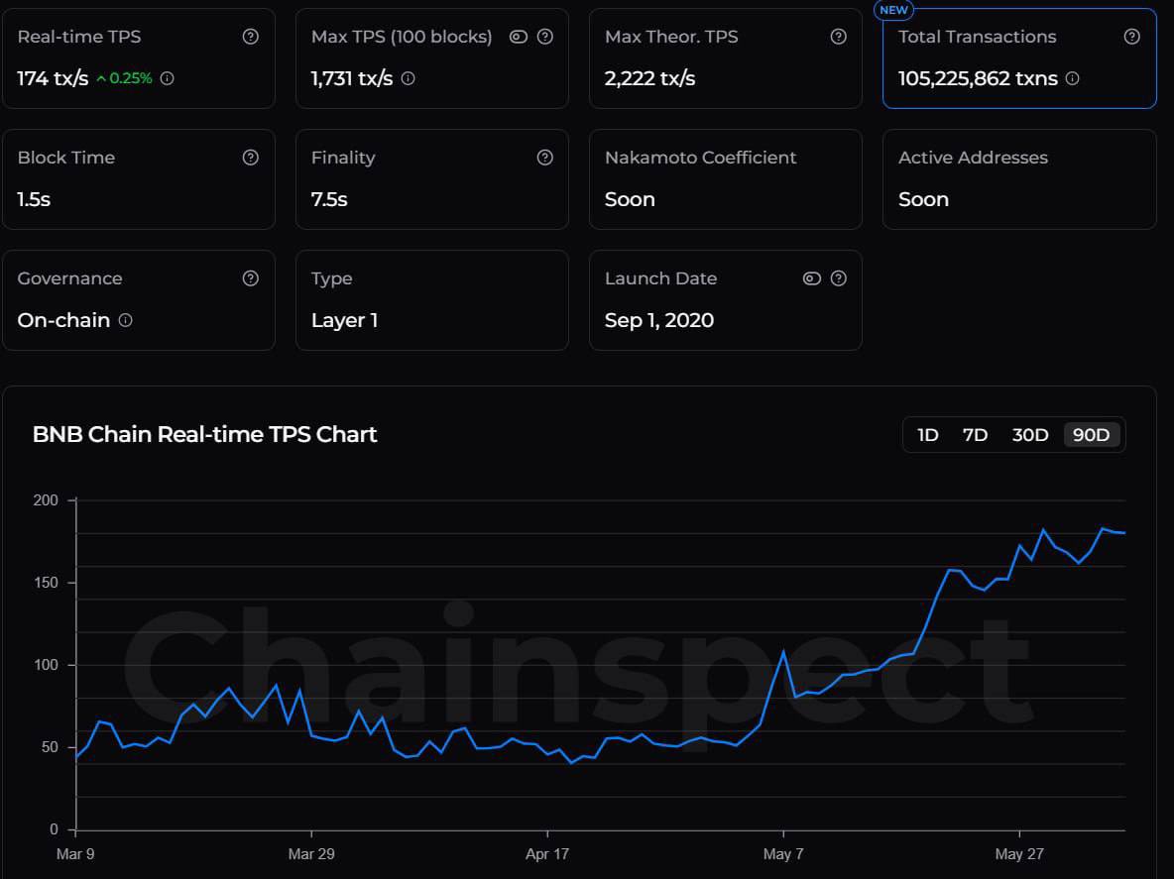This screenshot has height=879, width=1174.
Task: Click the 0 y-axis label
Action: click(54, 828)
